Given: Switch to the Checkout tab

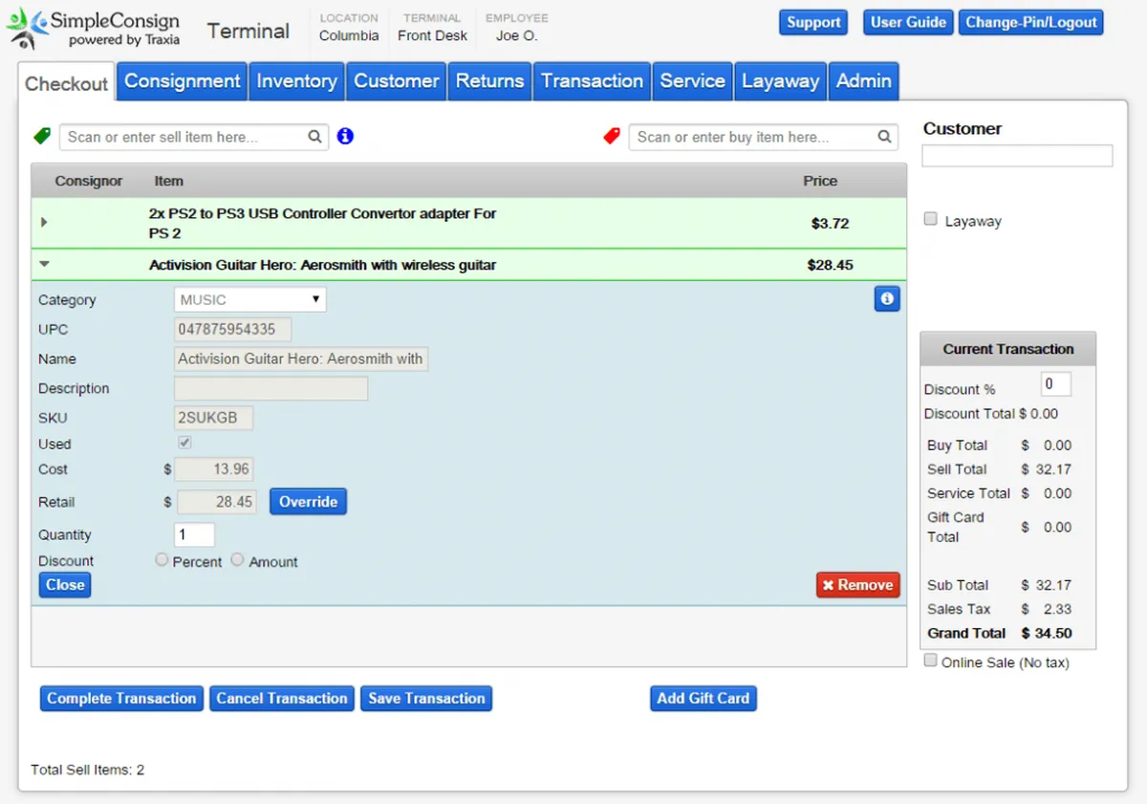Looking at the screenshot, I should point(66,83).
